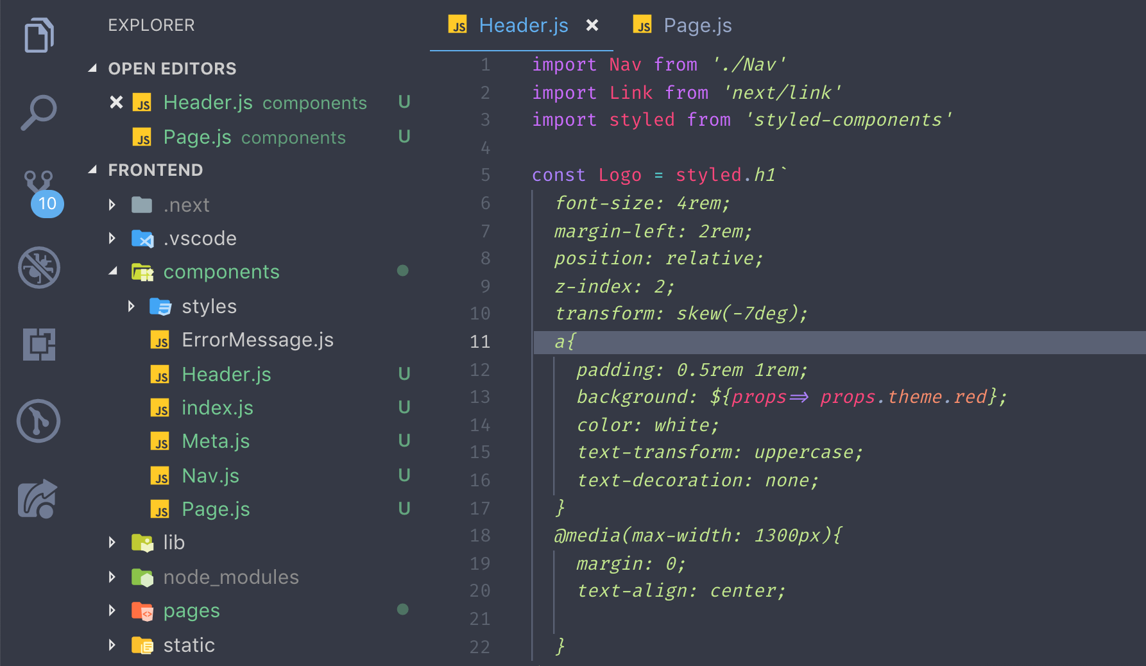Screen dimensions: 1146x666
Task: Click the Live Share icon in activity bar
Action: (37, 499)
